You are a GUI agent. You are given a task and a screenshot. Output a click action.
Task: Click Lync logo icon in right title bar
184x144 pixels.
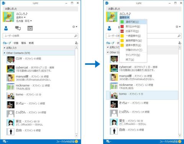coord(107,3)
